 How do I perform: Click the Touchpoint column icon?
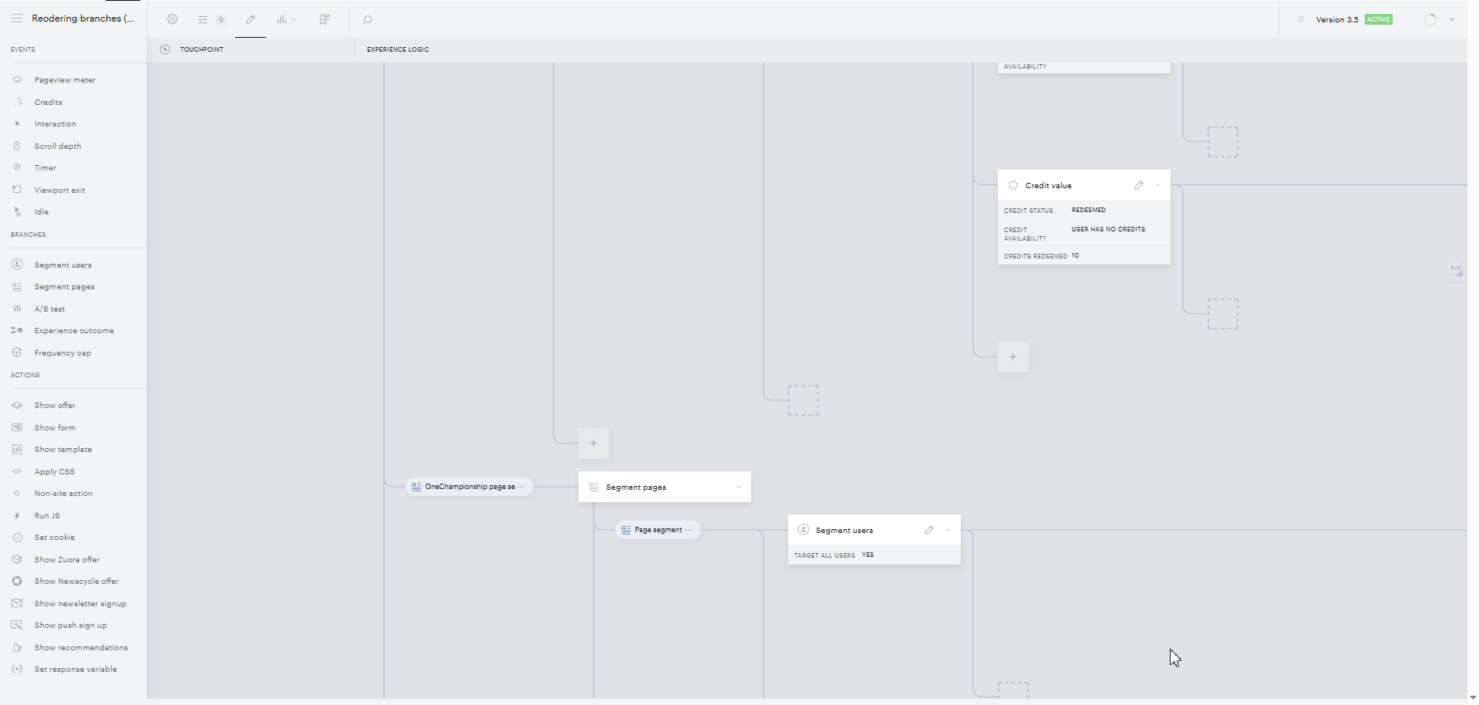tap(165, 49)
